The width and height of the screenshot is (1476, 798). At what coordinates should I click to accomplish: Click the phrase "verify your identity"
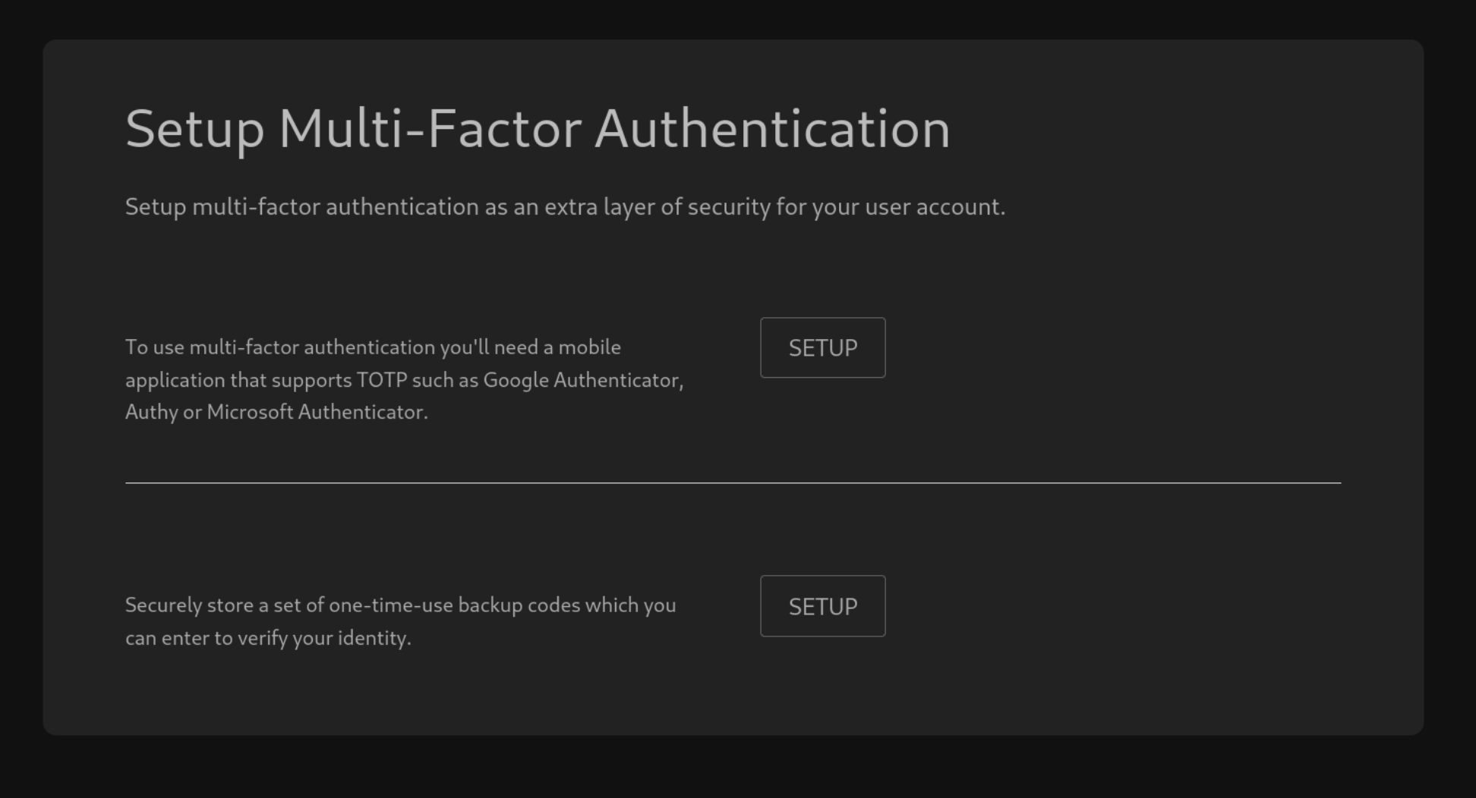323,638
